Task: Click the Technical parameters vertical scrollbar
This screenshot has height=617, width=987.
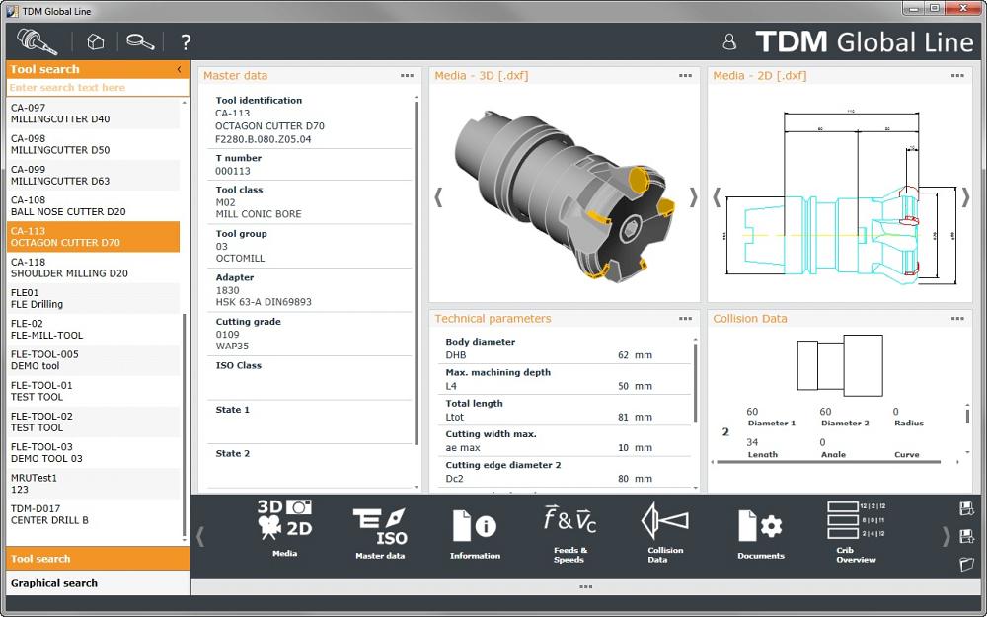Action: point(695,382)
